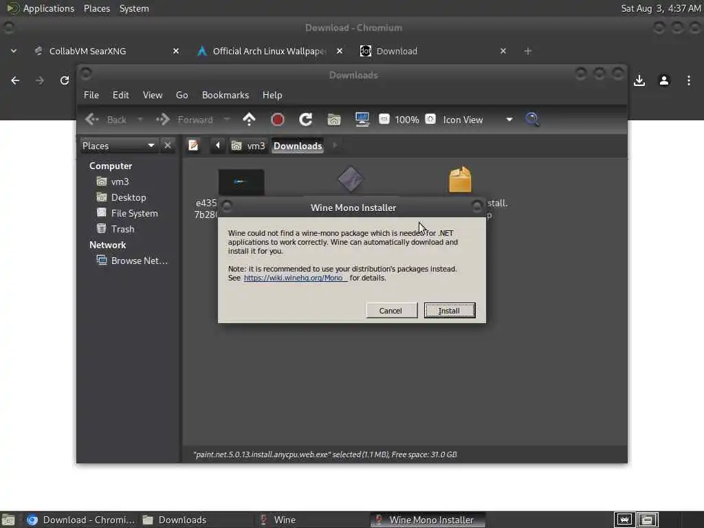
Task: Open the Places sidebar selector dropdown
Action: pos(118,146)
